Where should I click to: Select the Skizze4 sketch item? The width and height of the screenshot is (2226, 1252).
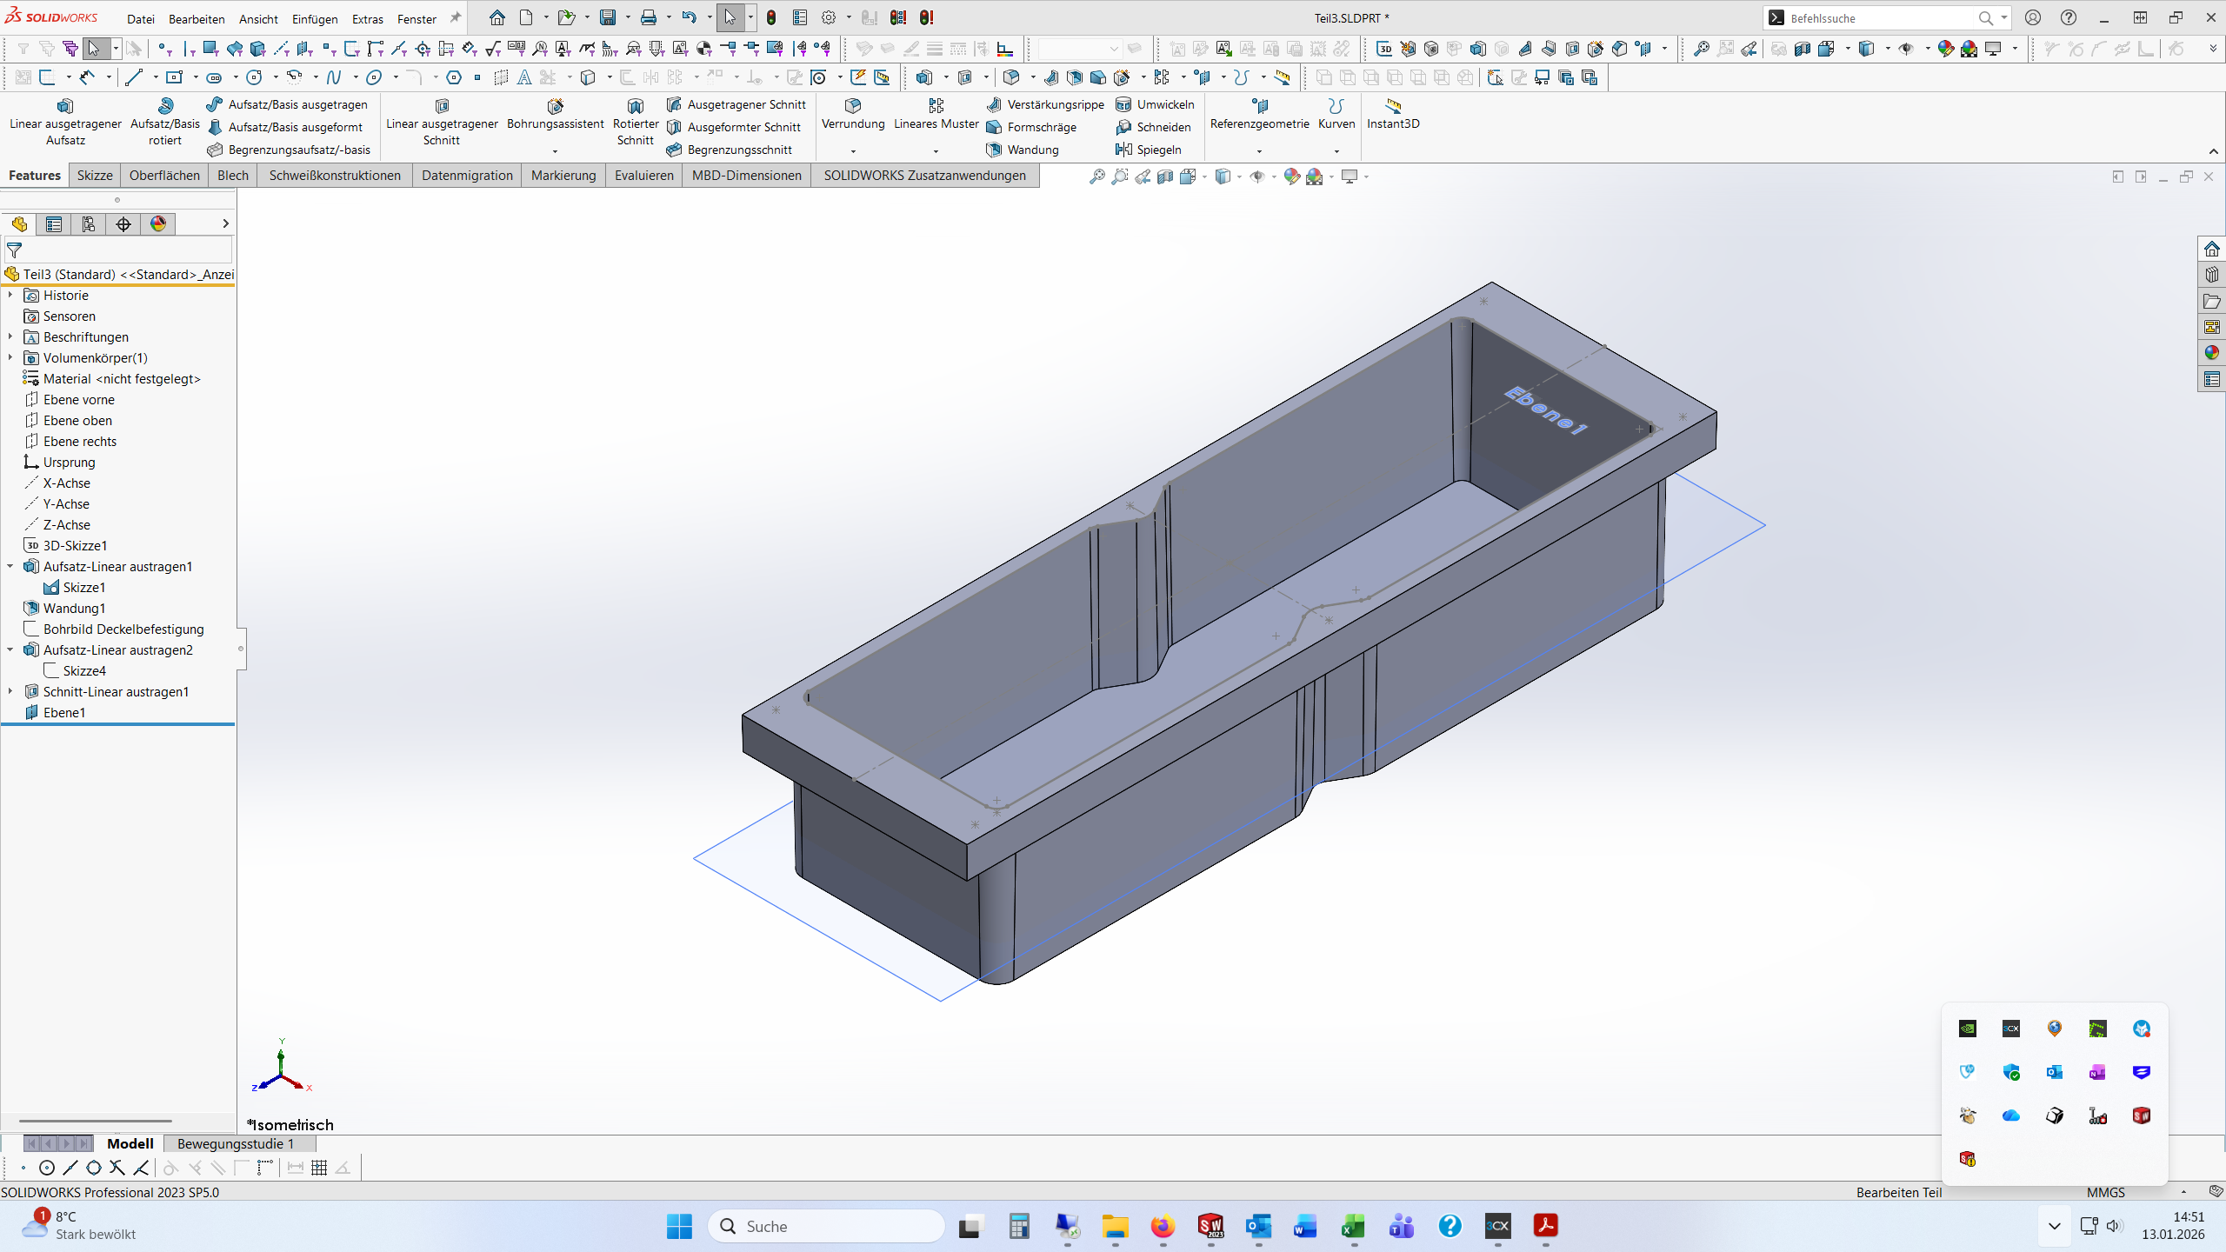(x=84, y=670)
